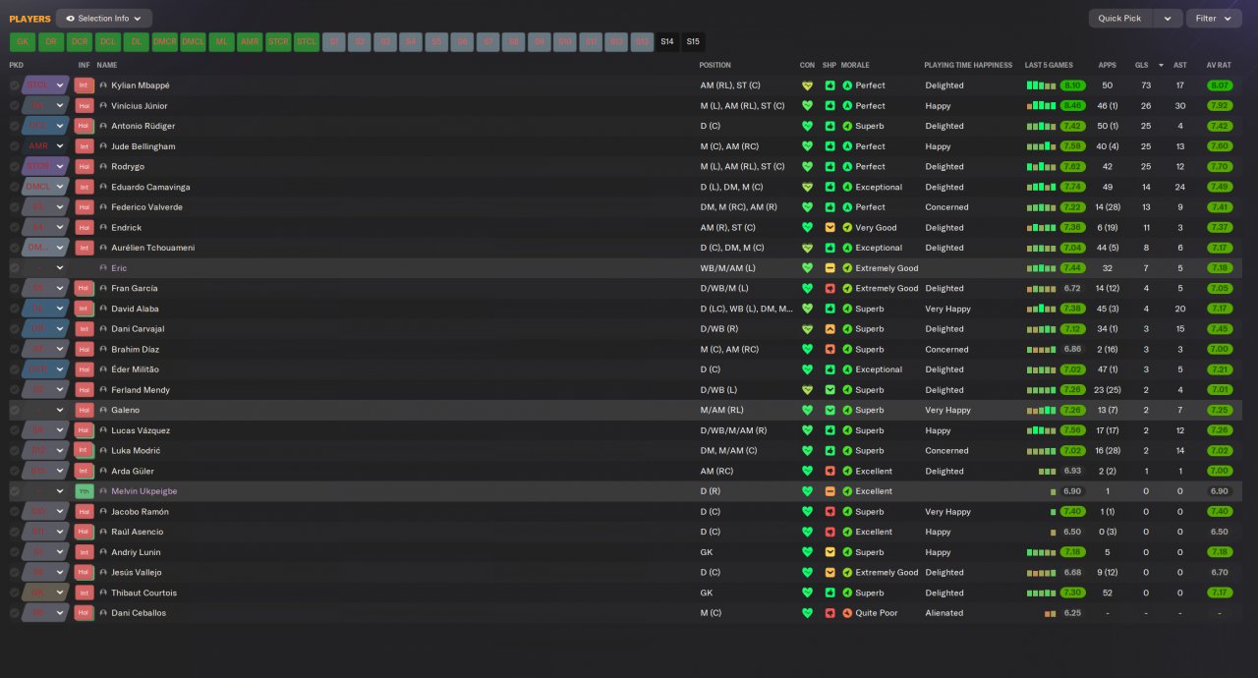This screenshot has height=678, width=1258.
Task: Open the Filter dropdown
Action: click(x=1214, y=18)
